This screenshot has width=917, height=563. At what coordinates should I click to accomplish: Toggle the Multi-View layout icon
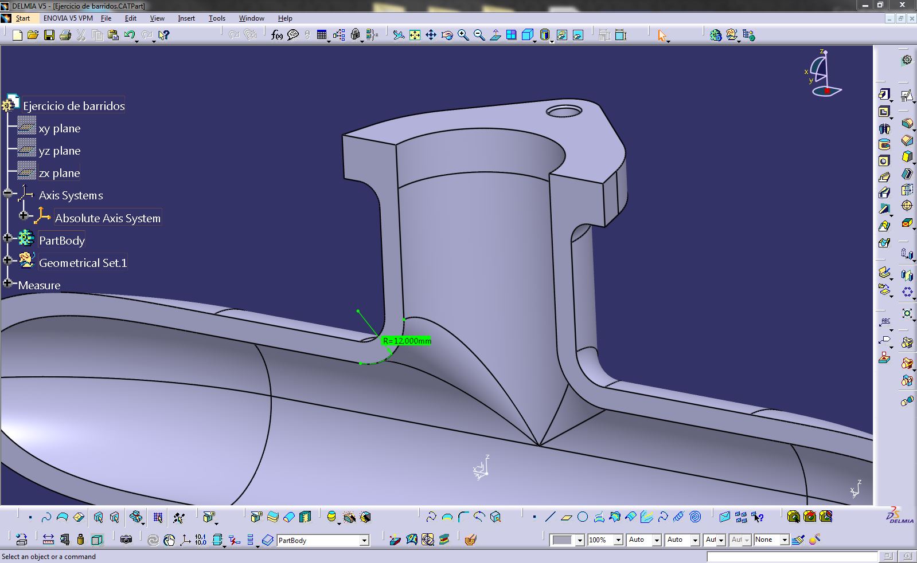click(511, 35)
